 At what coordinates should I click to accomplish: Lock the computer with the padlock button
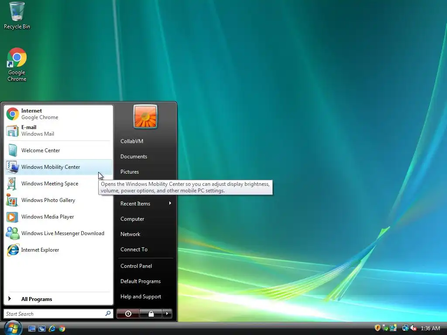pos(151,314)
